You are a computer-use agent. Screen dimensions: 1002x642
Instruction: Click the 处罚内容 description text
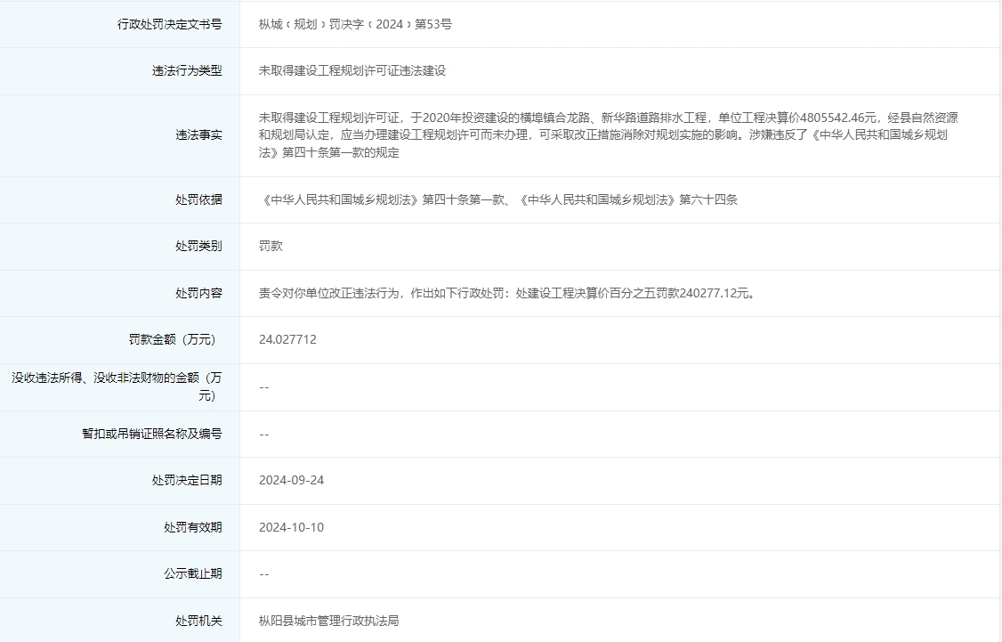coord(485,292)
